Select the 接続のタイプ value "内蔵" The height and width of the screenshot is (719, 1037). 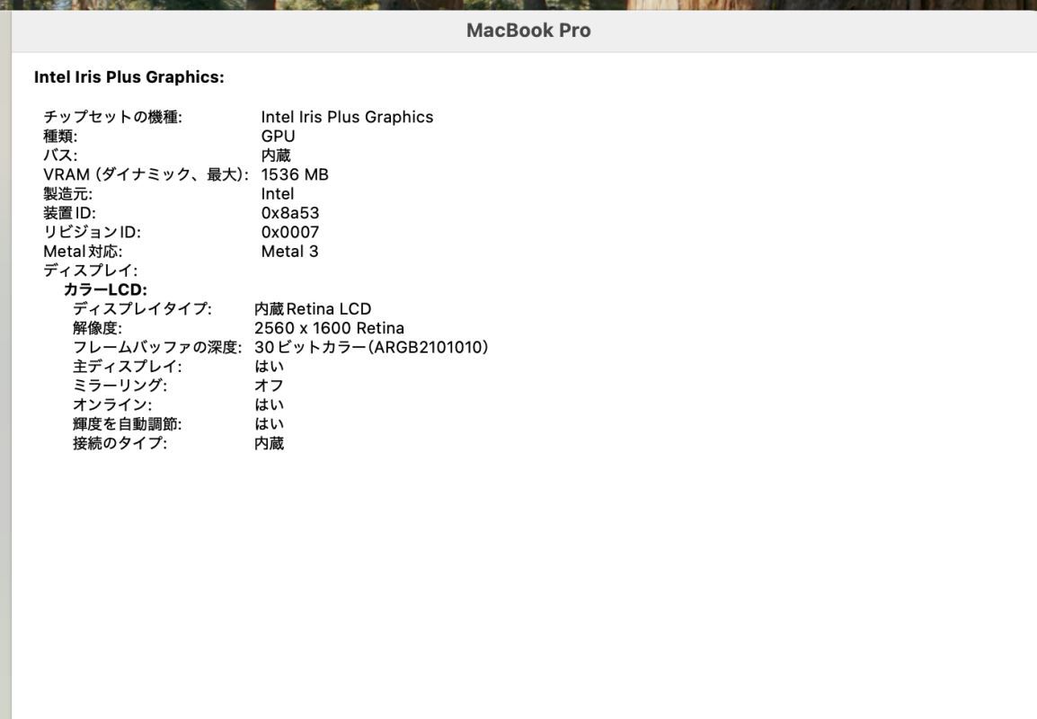coord(273,441)
